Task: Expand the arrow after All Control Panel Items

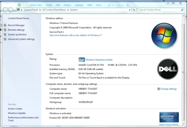Action: tap(68, 10)
